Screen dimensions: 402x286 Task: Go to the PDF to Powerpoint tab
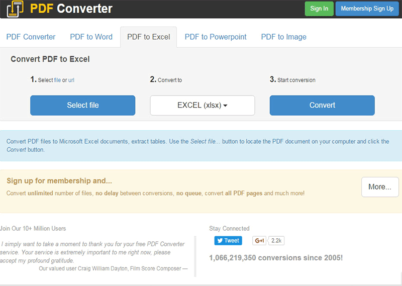[x=216, y=37]
